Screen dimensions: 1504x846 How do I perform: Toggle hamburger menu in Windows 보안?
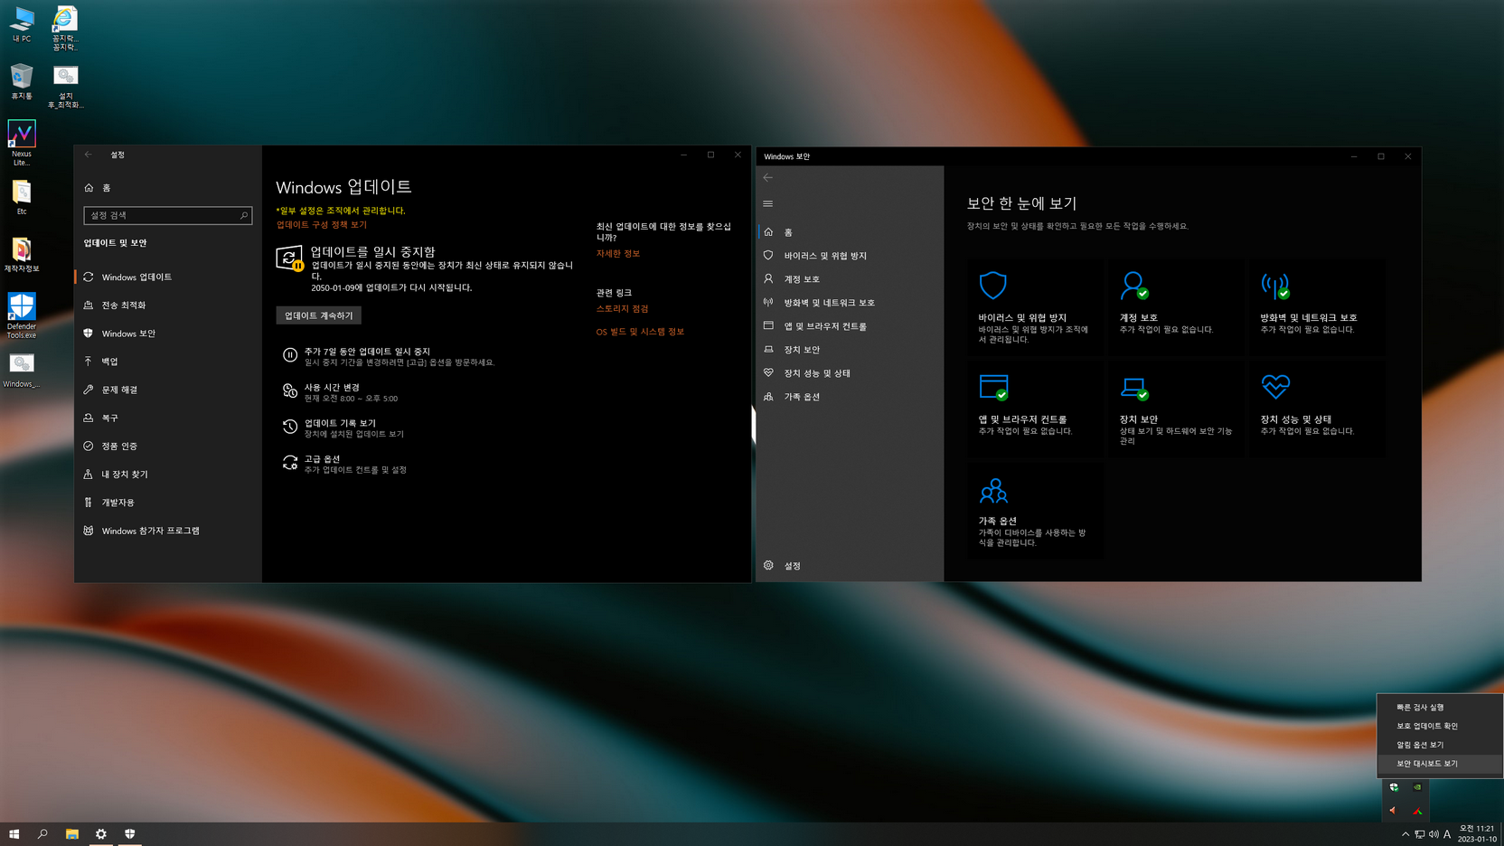click(x=768, y=203)
